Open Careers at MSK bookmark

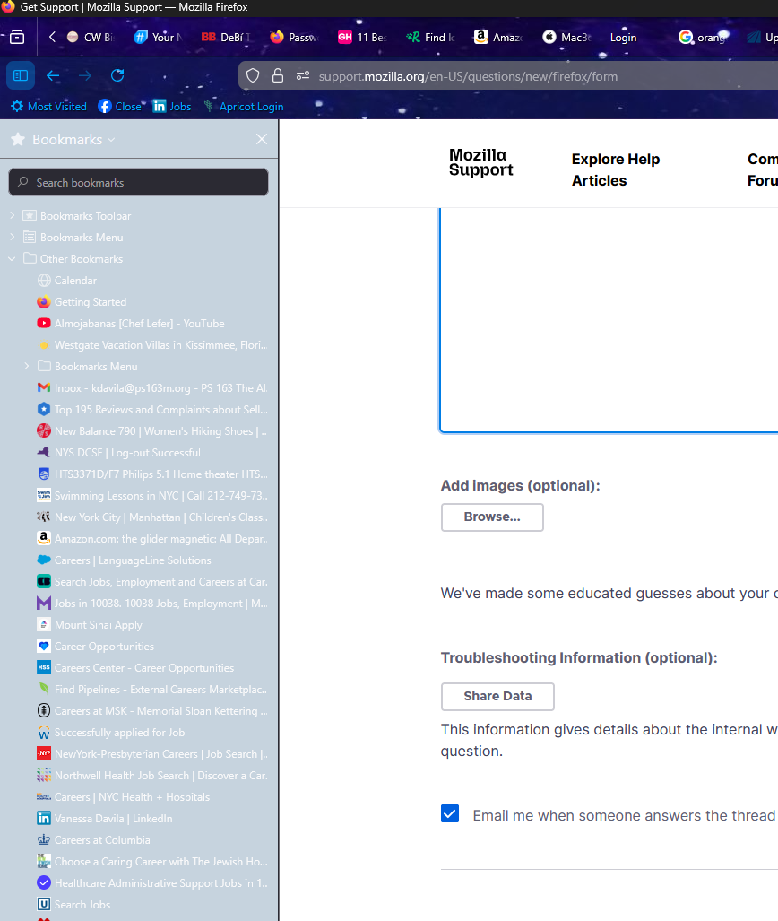click(152, 711)
